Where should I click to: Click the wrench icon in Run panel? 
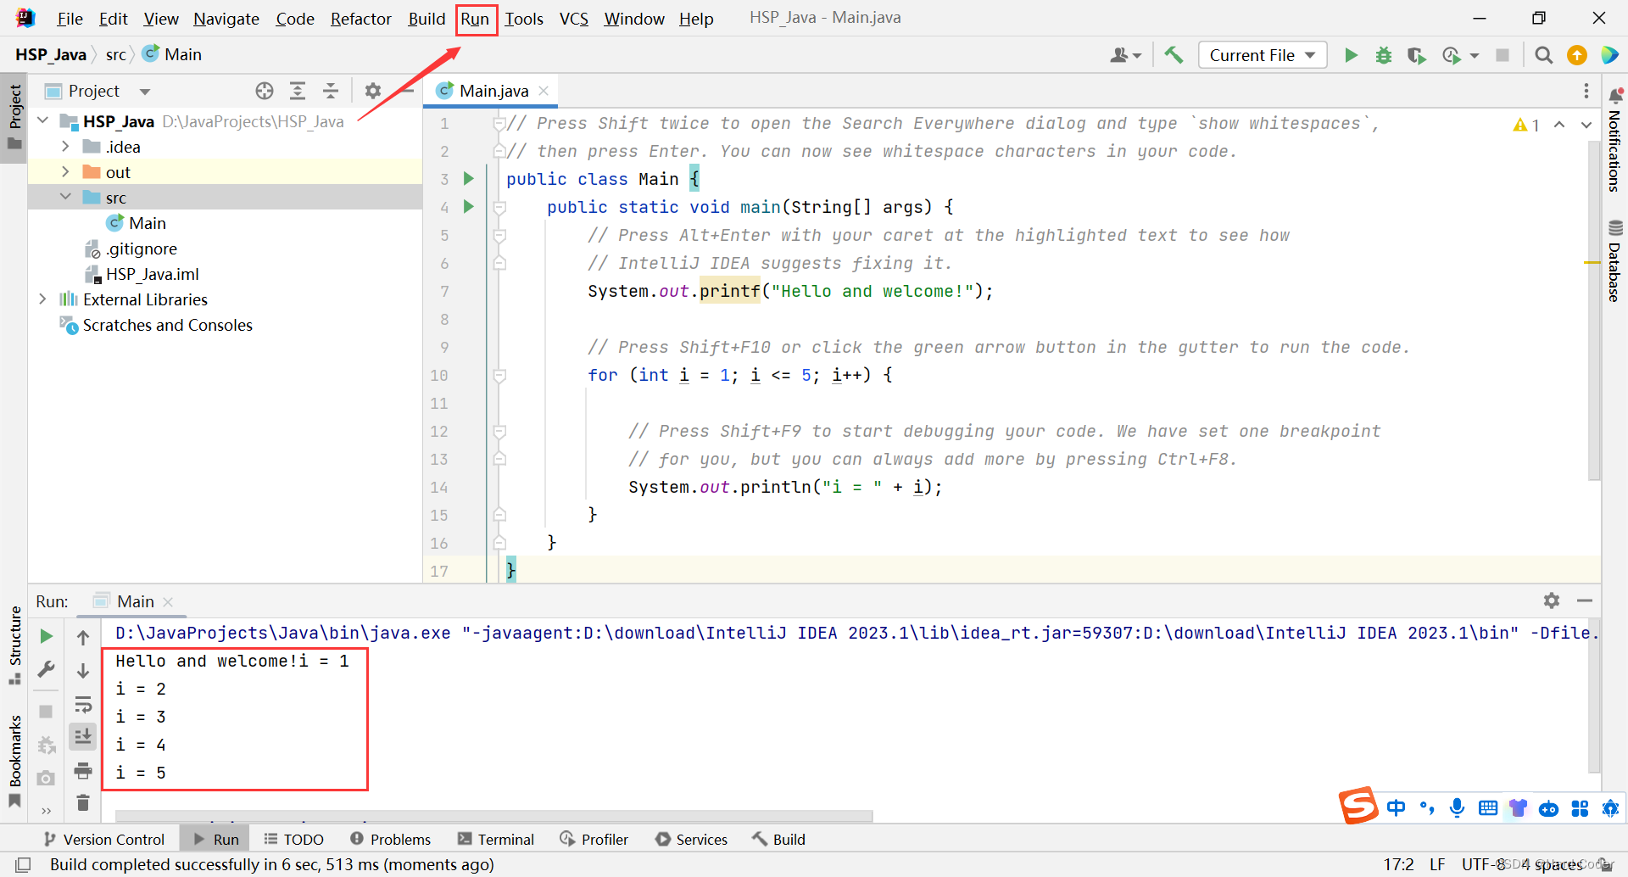pyautogui.click(x=47, y=670)
